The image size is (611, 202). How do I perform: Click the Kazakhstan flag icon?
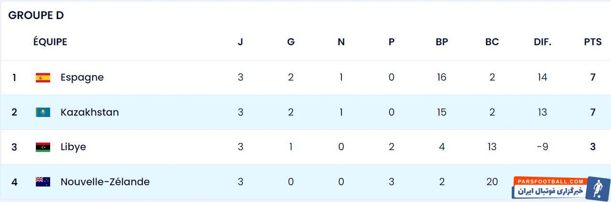coord(43,112)
